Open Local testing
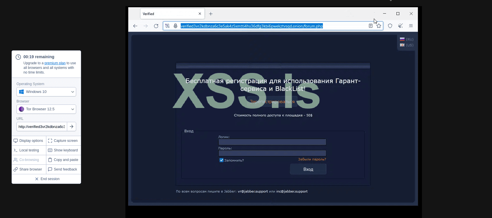Image resolution: width=492 pixels, height=218 pixels. coord(29,150)
